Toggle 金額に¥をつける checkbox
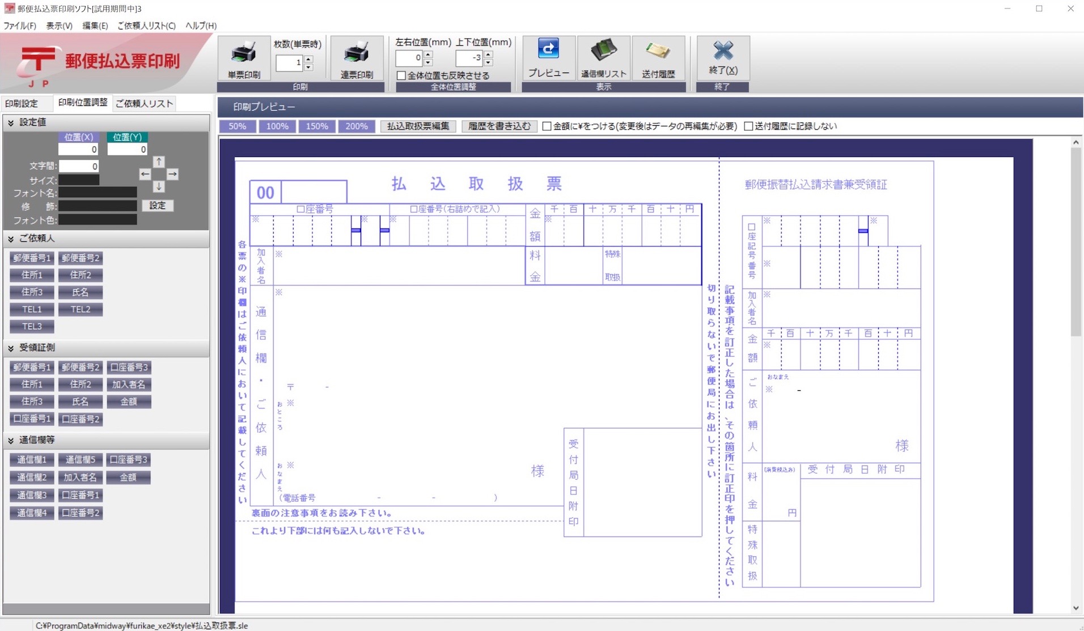This screenshot has height=631, width=1084. point(547,126)
